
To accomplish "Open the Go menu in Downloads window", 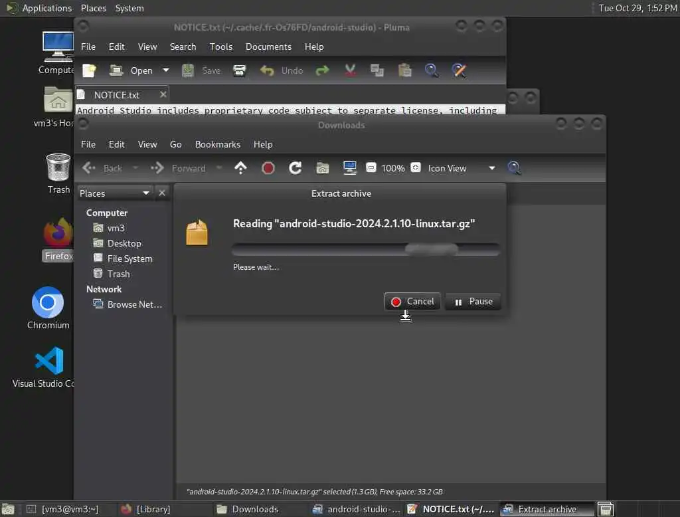I will 175,144.
